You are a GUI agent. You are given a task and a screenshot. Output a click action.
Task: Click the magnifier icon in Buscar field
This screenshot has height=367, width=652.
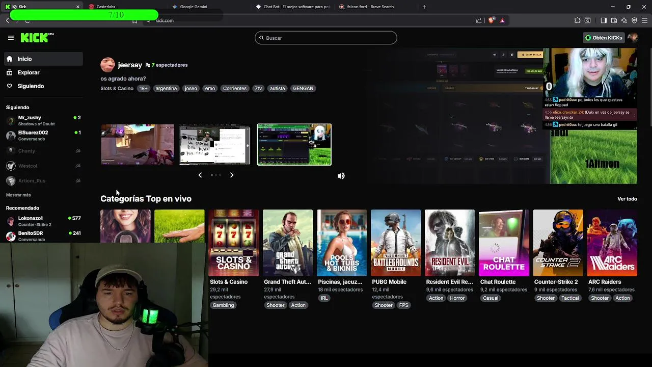coord(261,38)
